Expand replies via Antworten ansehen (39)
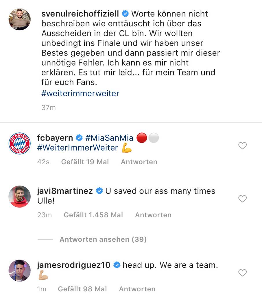 pyautogui.click(x=103, y=239)
